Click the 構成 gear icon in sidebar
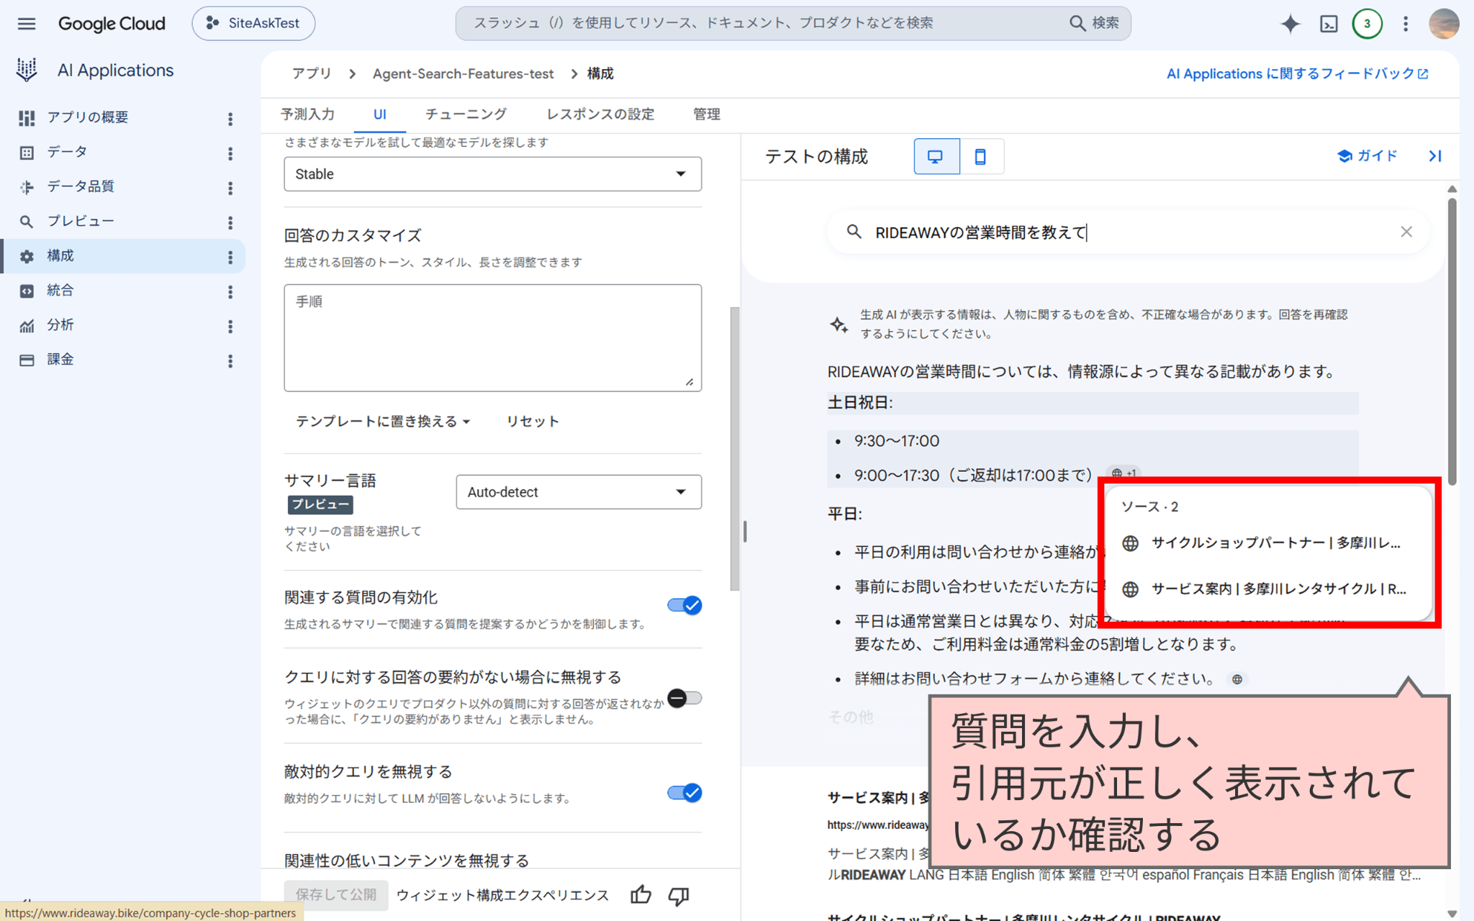This screenshot has width=1474, height=921. coord(27,256)
